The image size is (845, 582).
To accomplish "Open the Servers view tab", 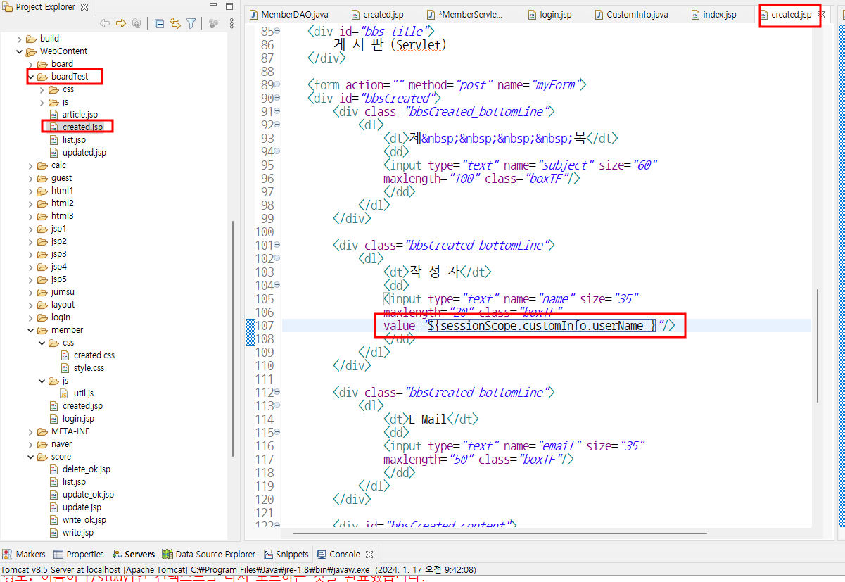I will click(x=134, y=554).
